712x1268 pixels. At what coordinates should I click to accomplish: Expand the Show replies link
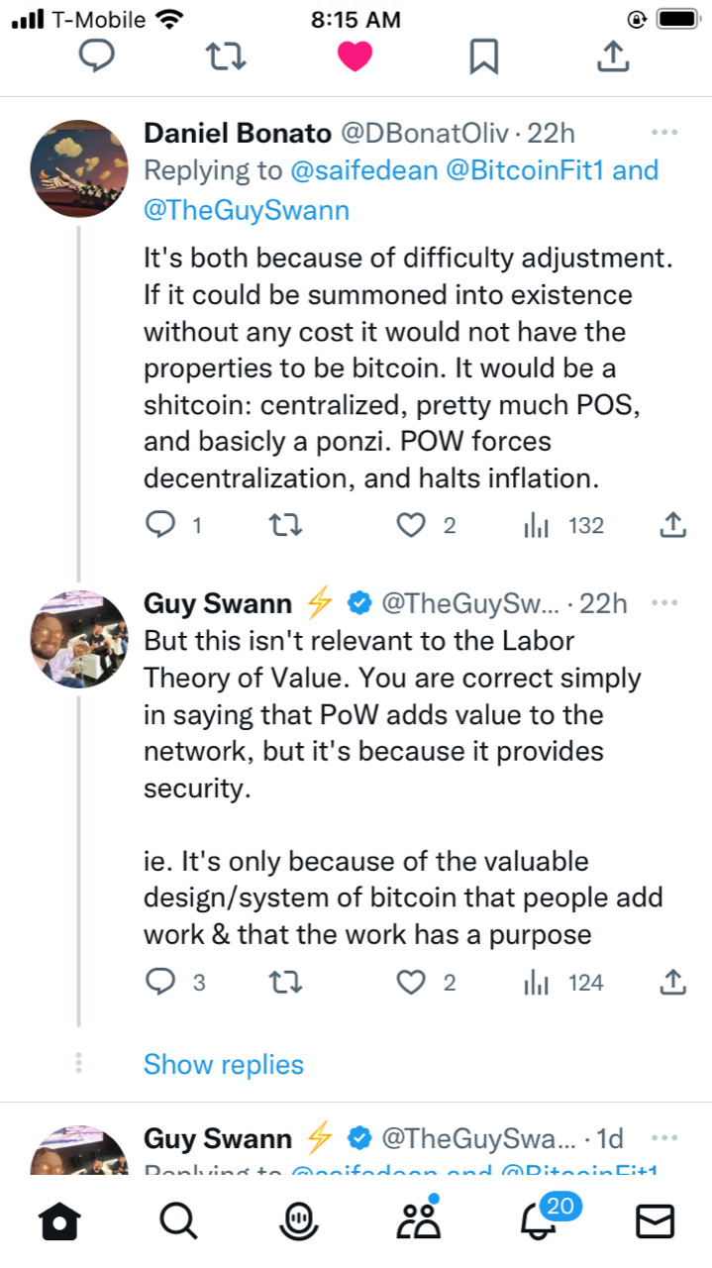click(224, 1065)
